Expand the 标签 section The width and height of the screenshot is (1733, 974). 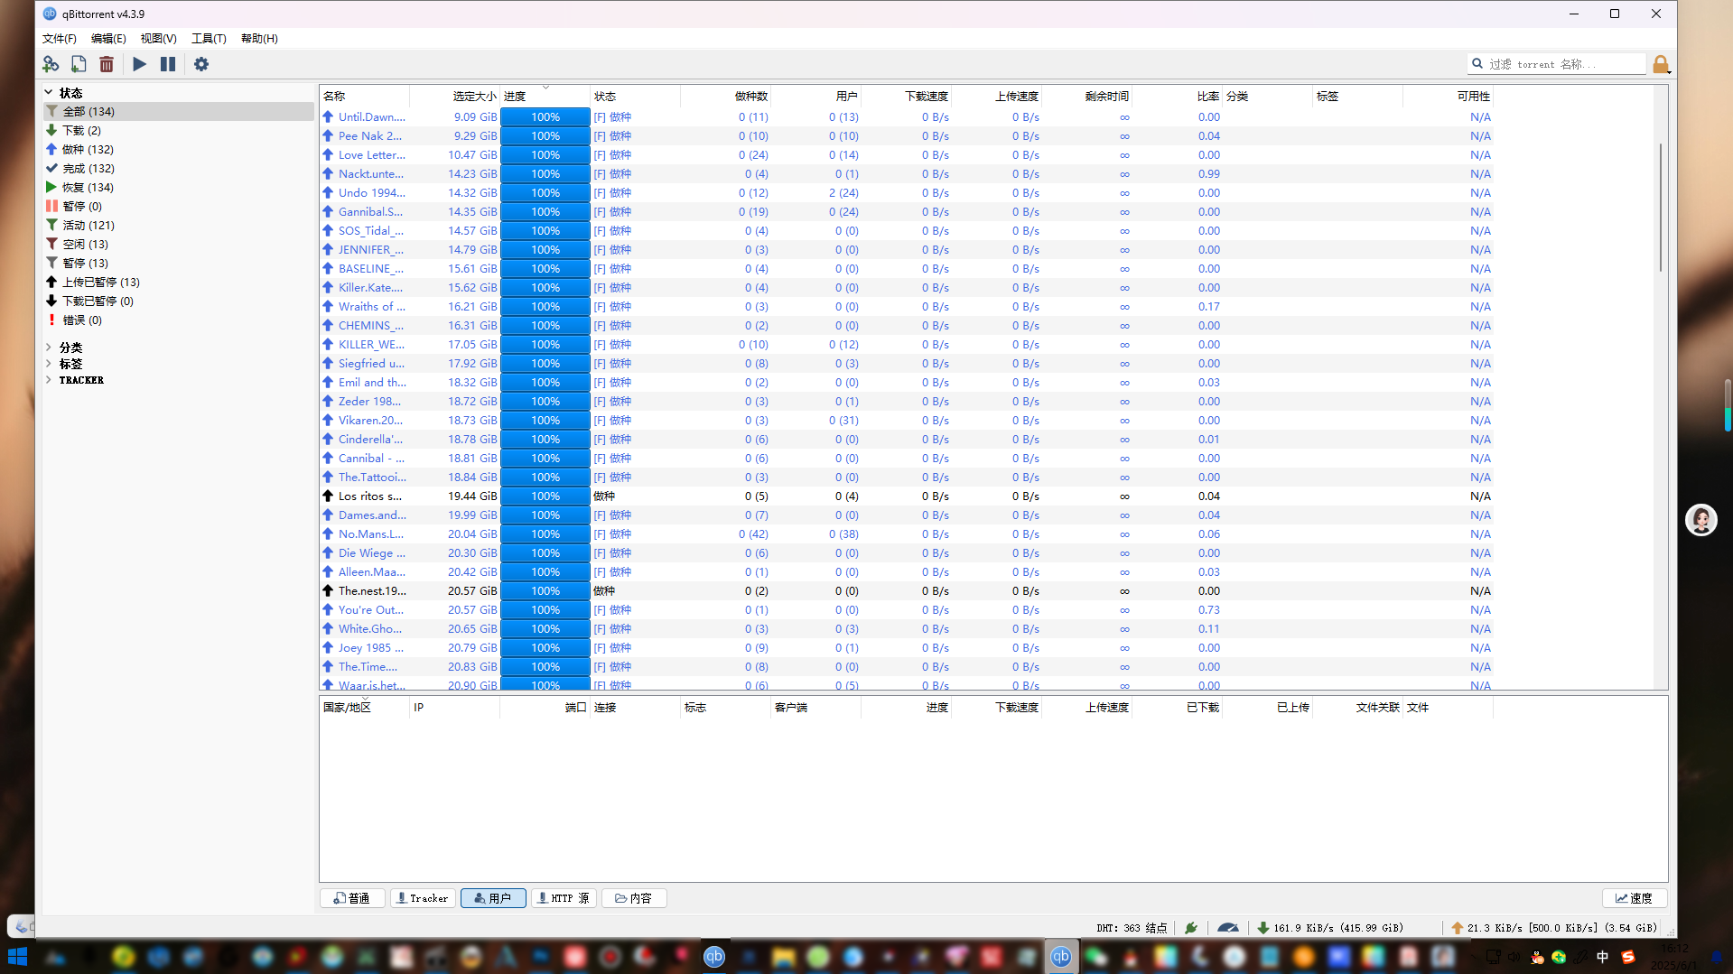[49, 363]
